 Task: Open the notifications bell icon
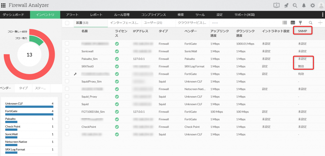click(x=304, y=5)
